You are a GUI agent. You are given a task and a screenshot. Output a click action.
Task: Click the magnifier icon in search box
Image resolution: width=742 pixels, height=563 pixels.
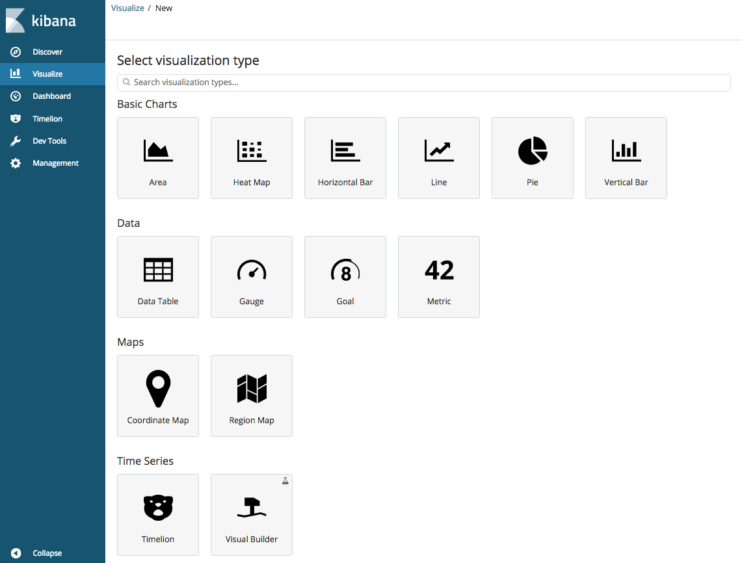[x=126, y=83]
